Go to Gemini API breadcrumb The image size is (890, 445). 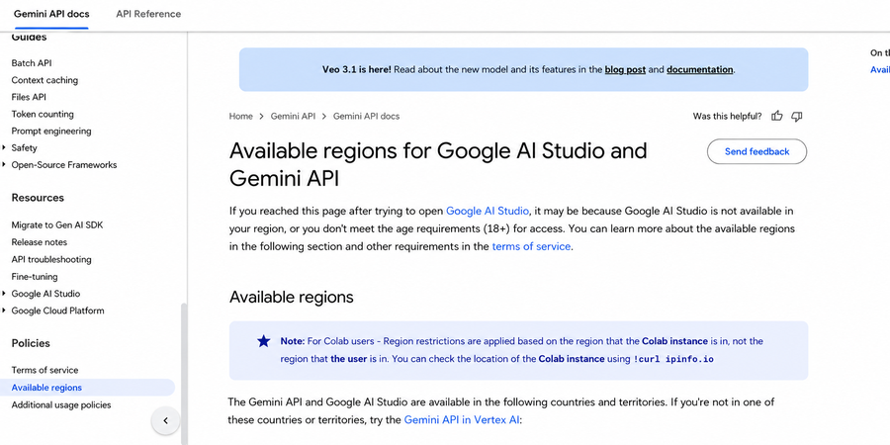293,116
